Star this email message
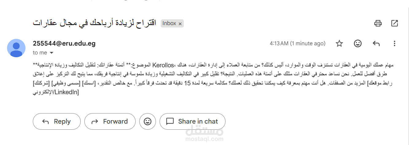This screenshot has width=409, height=145. pos(339,43)
